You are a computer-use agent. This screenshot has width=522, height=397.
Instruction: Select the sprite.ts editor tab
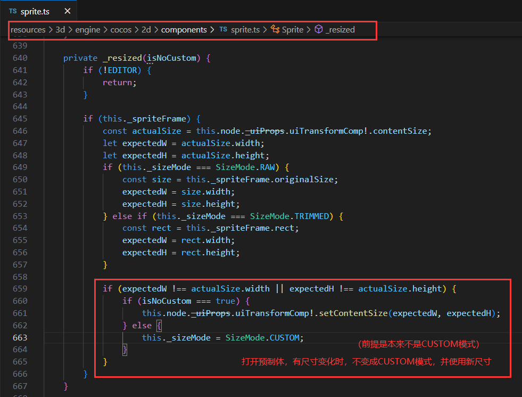click(x=39, y=11)
